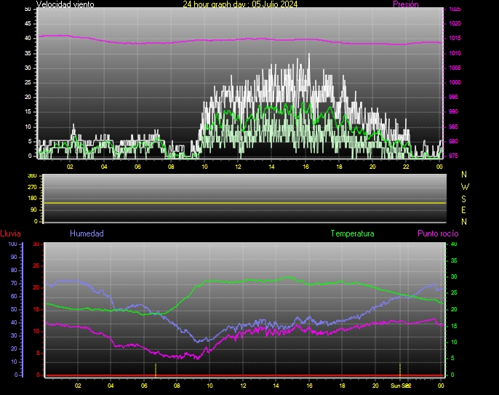Click "180" on the wind direction axis
Image resolution: width=499 pixels, height=395 pixels.
tap(32, 199)
